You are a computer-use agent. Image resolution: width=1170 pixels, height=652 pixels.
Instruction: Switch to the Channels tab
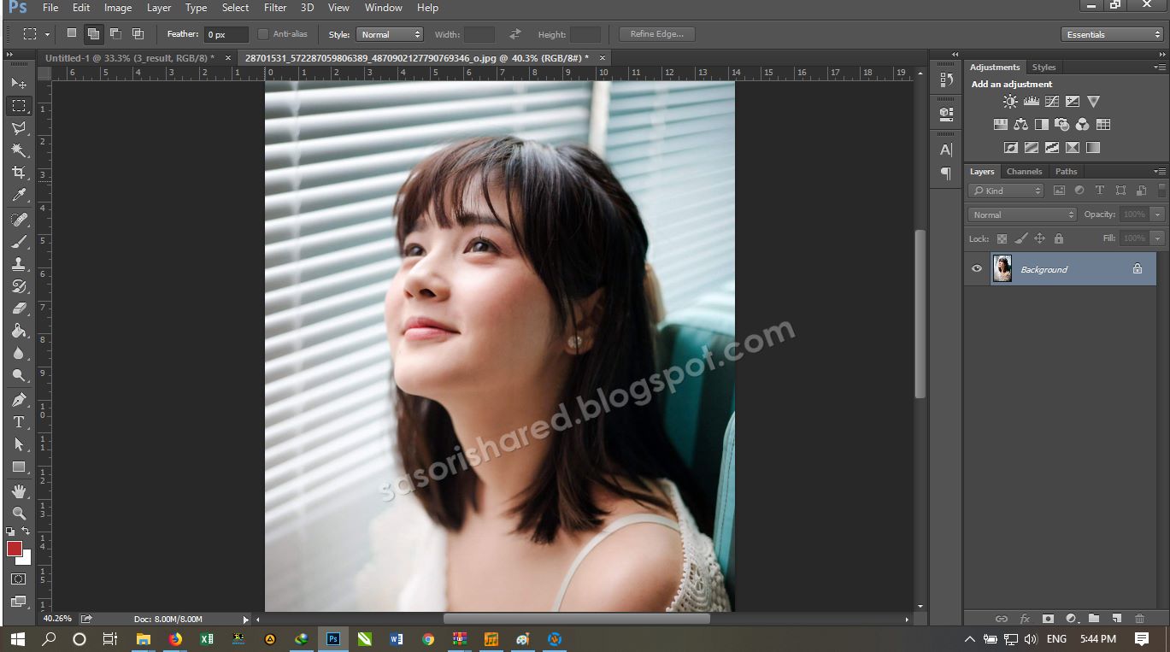[x=1024, y=172]
